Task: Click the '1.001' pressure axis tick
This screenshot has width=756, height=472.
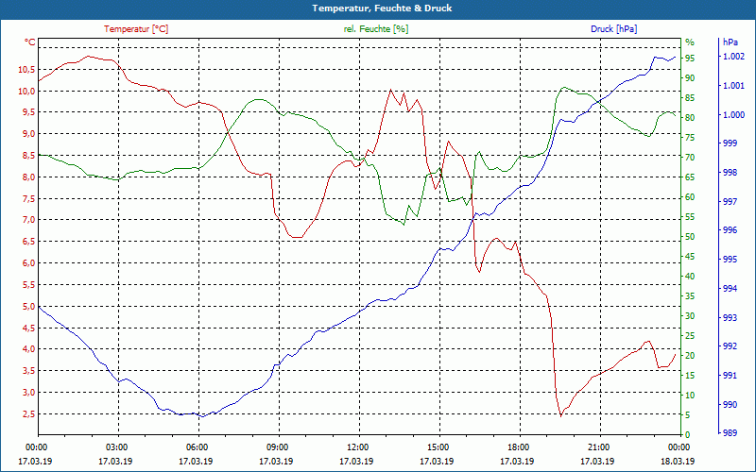Action: pos(734,86)
